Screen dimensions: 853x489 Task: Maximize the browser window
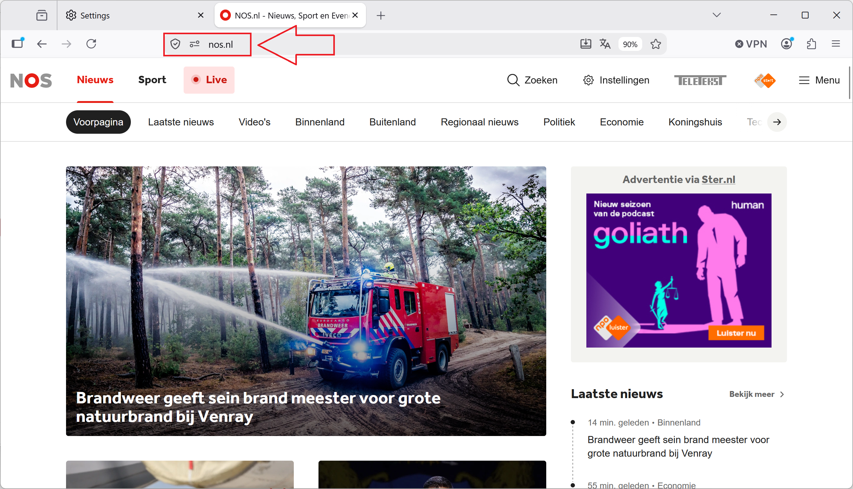click(805, 15)
